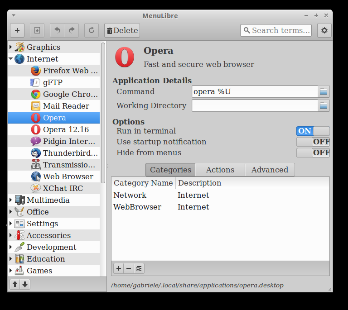Toggle Hide from menus switch
The height and width of the screenshot is (310, 348).
pos(313,153)
